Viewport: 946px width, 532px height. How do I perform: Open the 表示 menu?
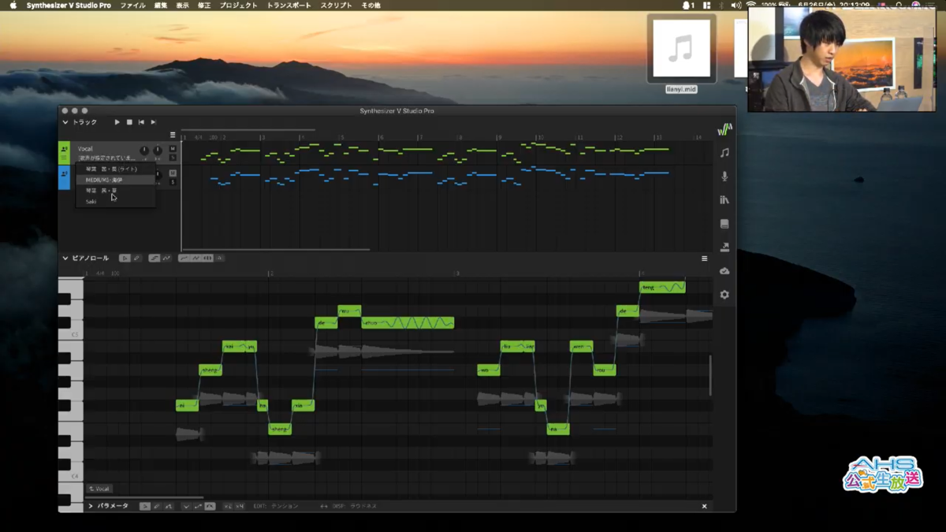pyautogui.click(x=182, y=6)
